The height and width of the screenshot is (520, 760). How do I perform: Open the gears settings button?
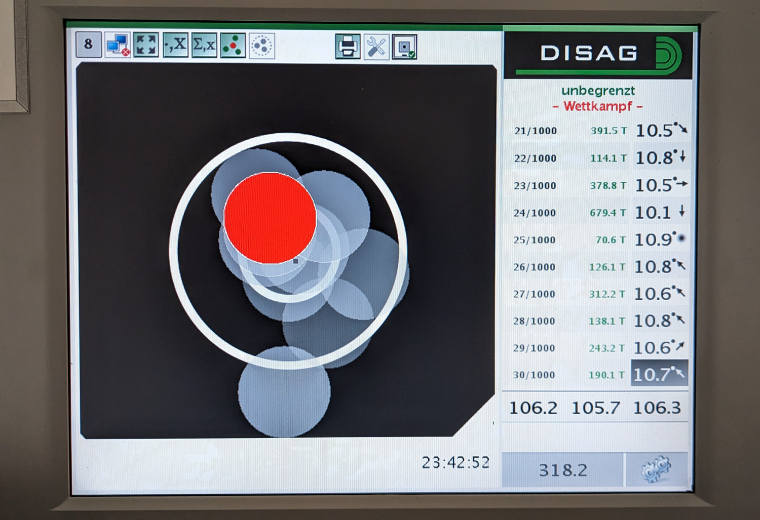[656, 469]
